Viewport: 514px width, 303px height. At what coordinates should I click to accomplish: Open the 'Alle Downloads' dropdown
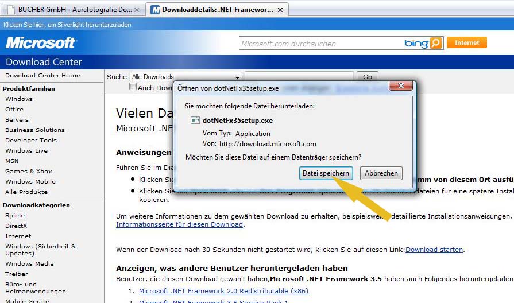click(x=185, y=77)
